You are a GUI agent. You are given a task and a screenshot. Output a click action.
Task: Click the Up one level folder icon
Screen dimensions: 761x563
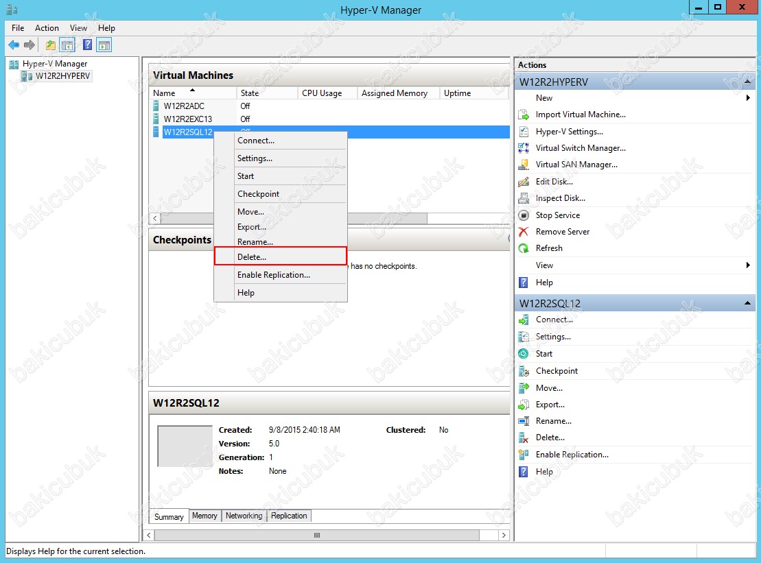[x=51, y=45]
